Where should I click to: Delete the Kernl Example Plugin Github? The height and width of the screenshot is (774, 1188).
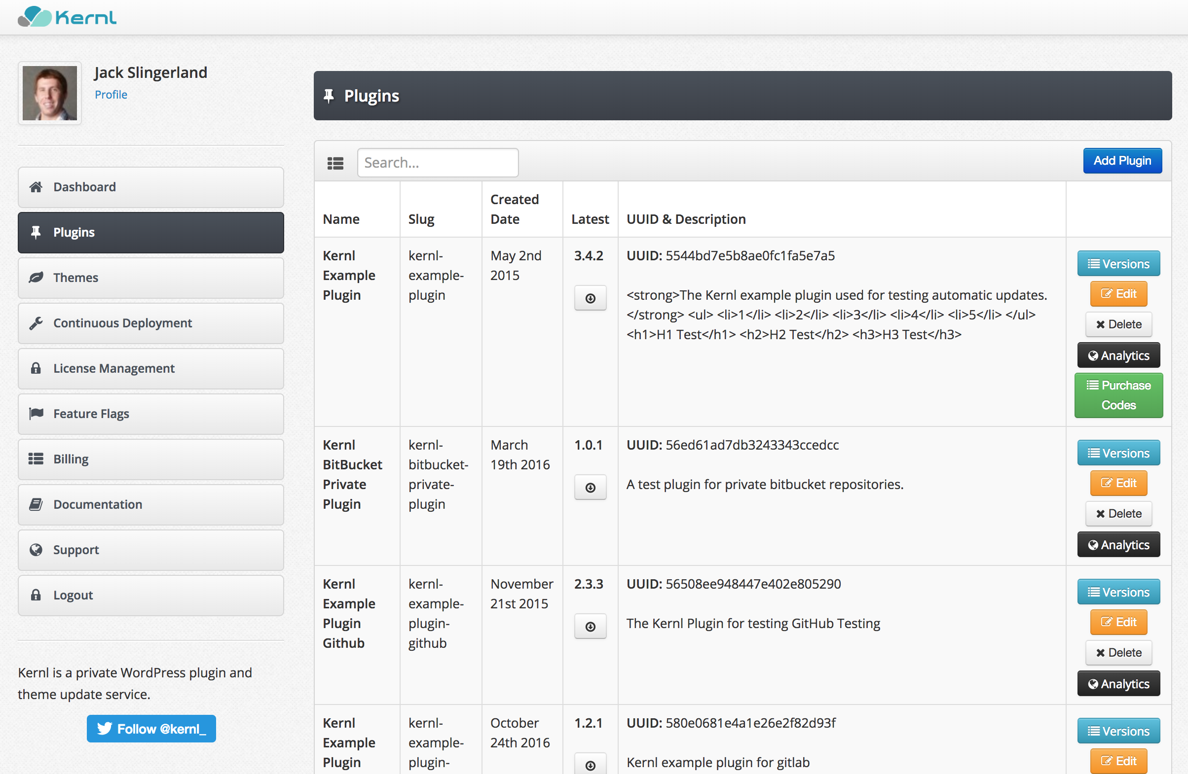click(x=1118, y=652)
